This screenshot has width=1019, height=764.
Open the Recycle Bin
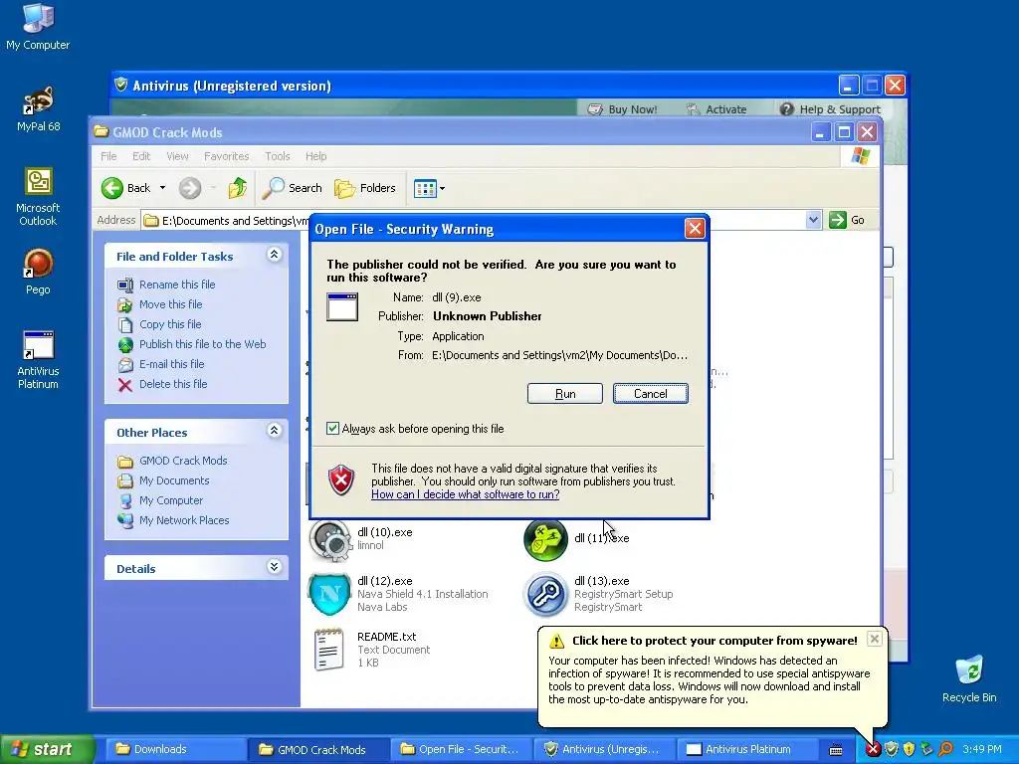[969, 679]
